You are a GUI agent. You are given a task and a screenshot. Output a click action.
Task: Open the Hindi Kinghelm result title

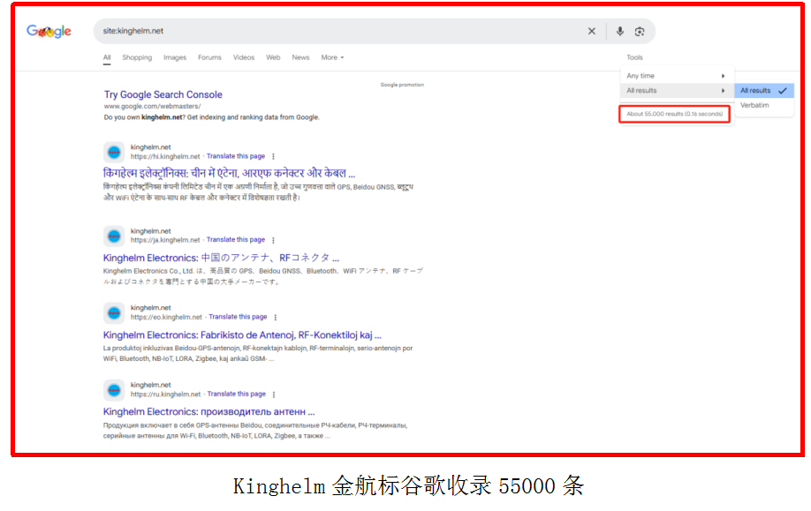(229, 173)
